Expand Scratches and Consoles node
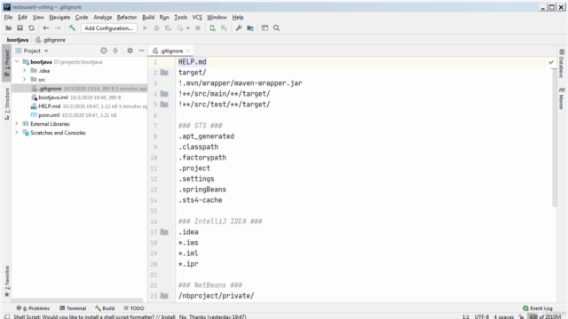568x319 pixels. 17,133
